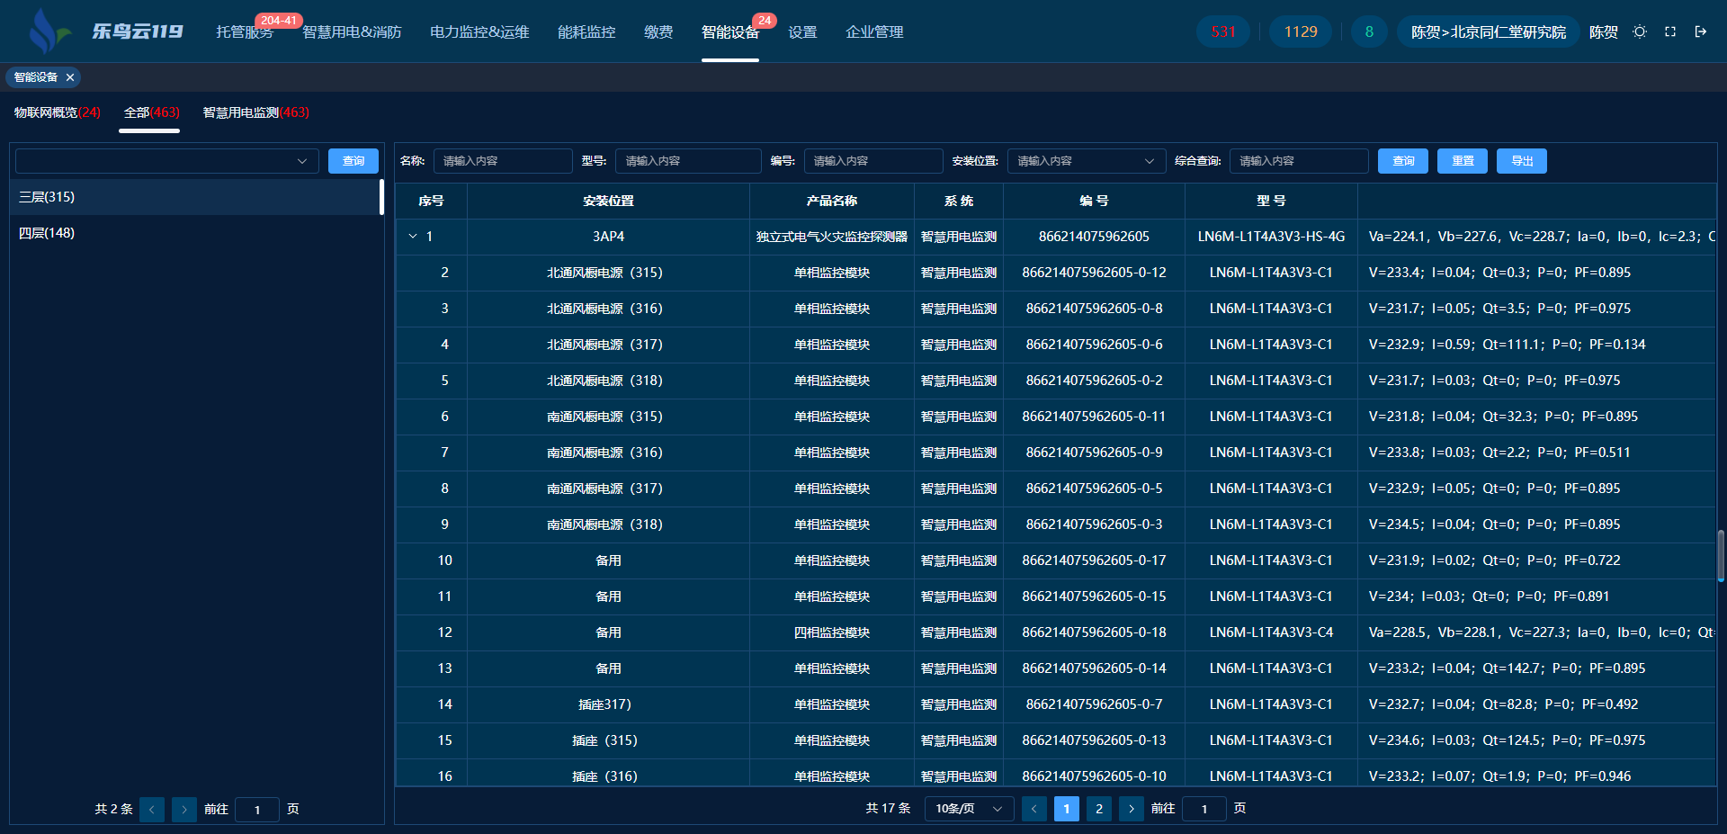Open the 电力监控&运维 menu
1727x834 pixels.
click(x=479, y=32)
